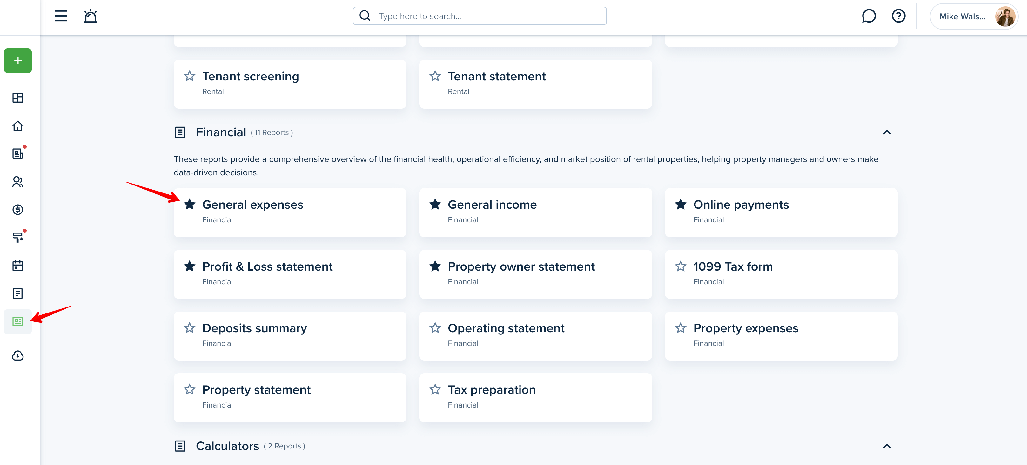Click the Financial section document icon

(180, 132)
